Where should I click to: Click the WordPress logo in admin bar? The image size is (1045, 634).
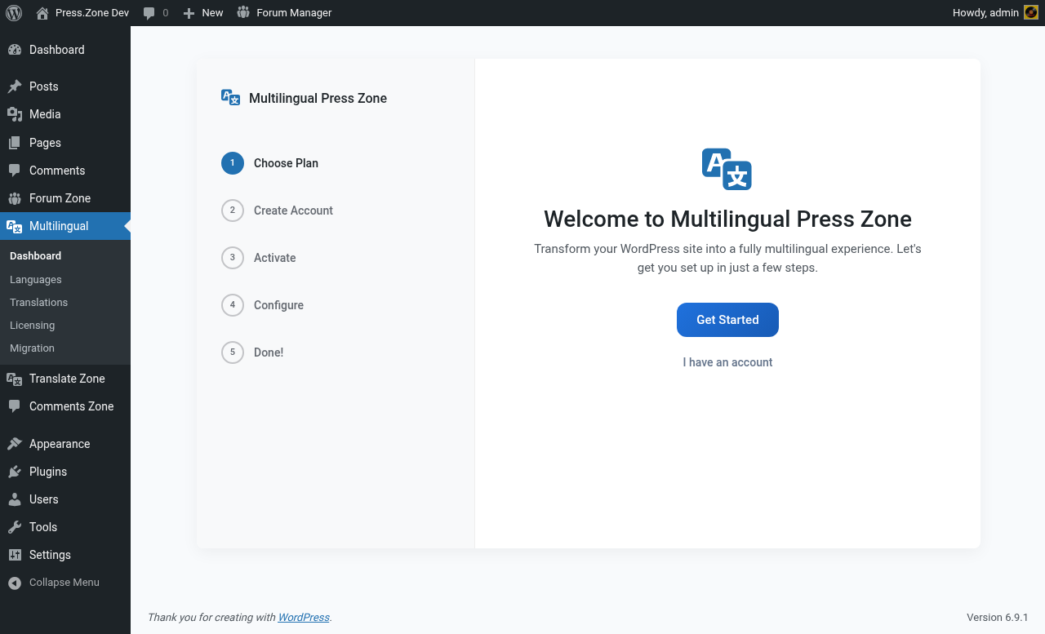pyautogui.click(x=14, y=13)
